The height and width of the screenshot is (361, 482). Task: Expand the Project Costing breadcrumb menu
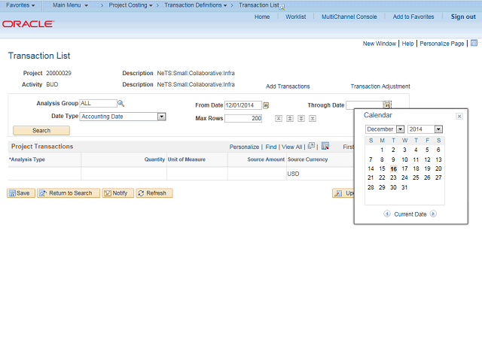pos(130,5)
